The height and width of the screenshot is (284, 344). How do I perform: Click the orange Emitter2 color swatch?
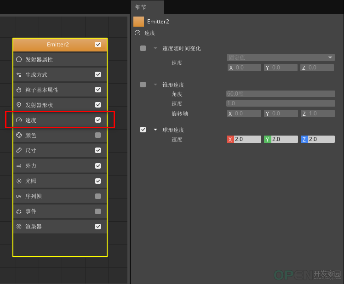click(x=138, y=22)
